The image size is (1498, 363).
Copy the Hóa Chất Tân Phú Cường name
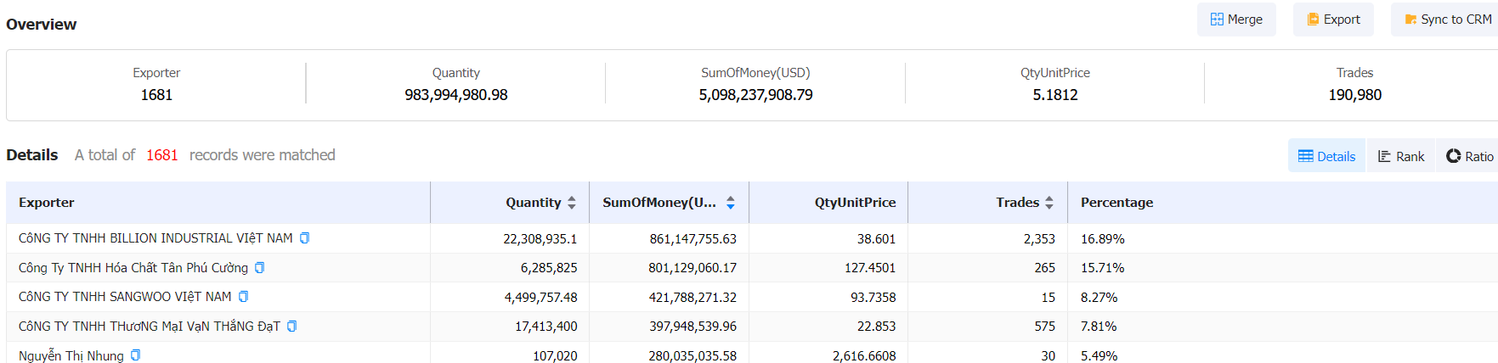pyautogui.click(x=259, y=267)
